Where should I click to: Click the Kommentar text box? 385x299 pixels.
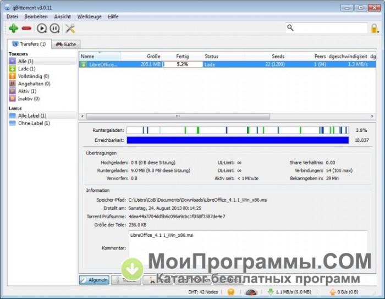(x=248, y=248)
